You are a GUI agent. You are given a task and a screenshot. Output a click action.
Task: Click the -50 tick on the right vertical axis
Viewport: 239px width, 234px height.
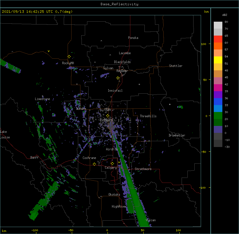pyautogui.click(x=204, y=152)
